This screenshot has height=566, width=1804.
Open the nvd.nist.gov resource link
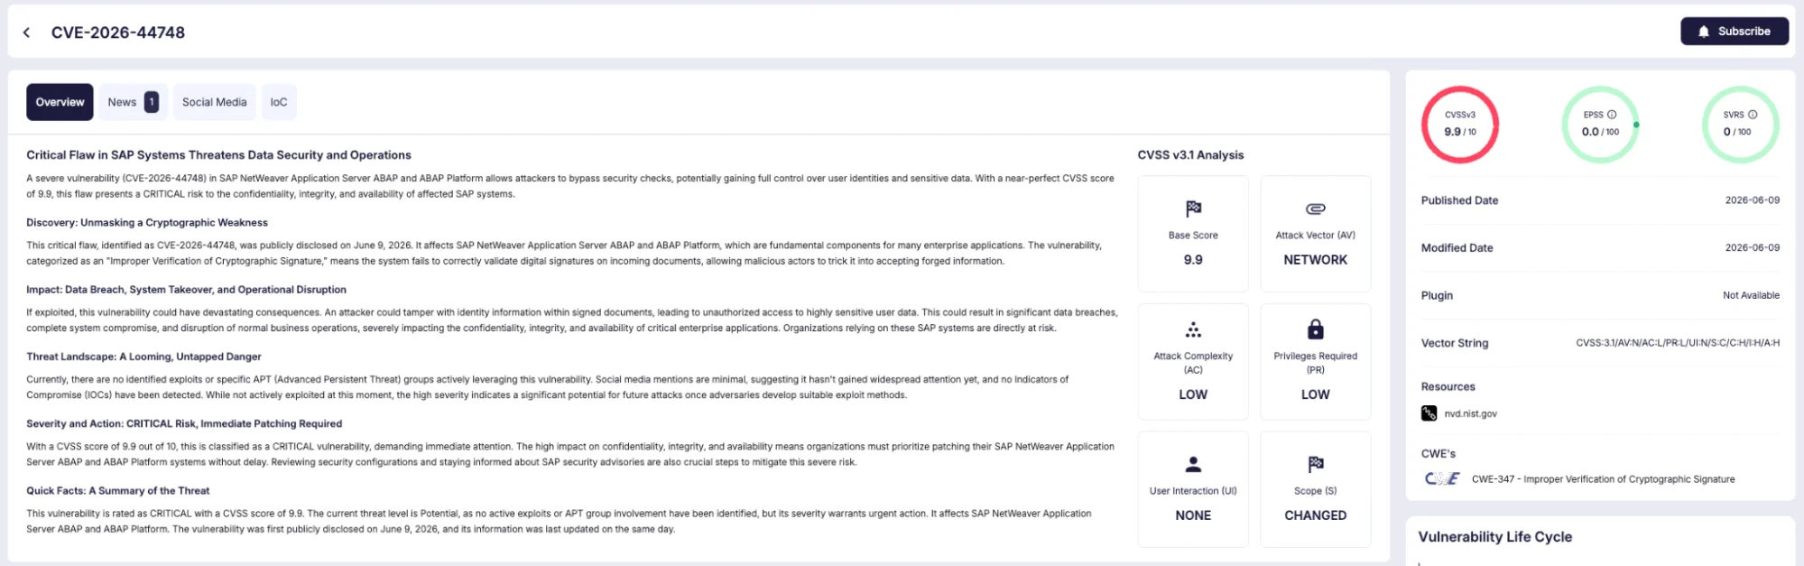[1470, 414]
